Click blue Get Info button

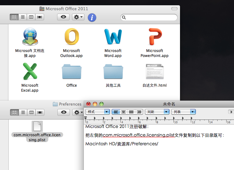[x=92, y=18]
